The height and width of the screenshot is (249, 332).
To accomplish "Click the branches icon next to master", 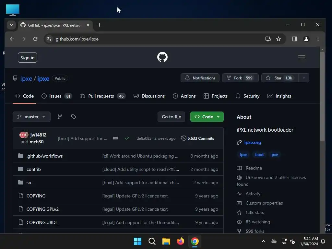I will pyautogui.click(x=60, y=117).
